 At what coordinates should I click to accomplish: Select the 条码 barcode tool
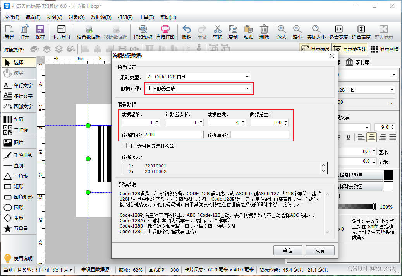tap(19, 119)
